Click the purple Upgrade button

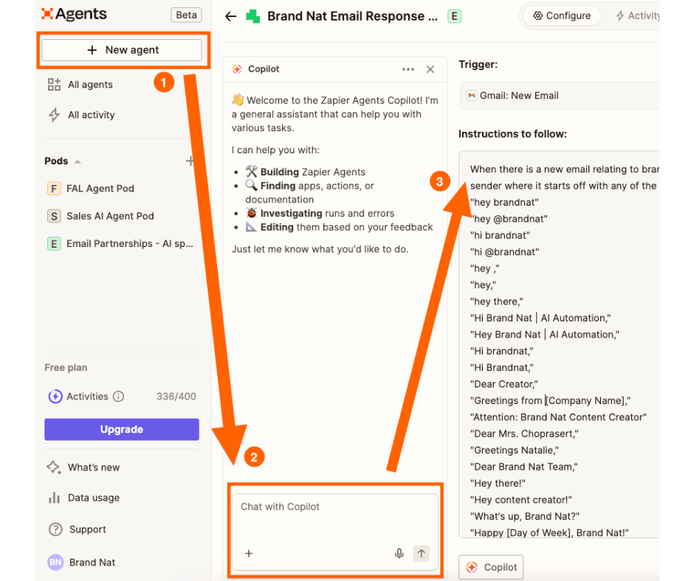coord(122,429)
